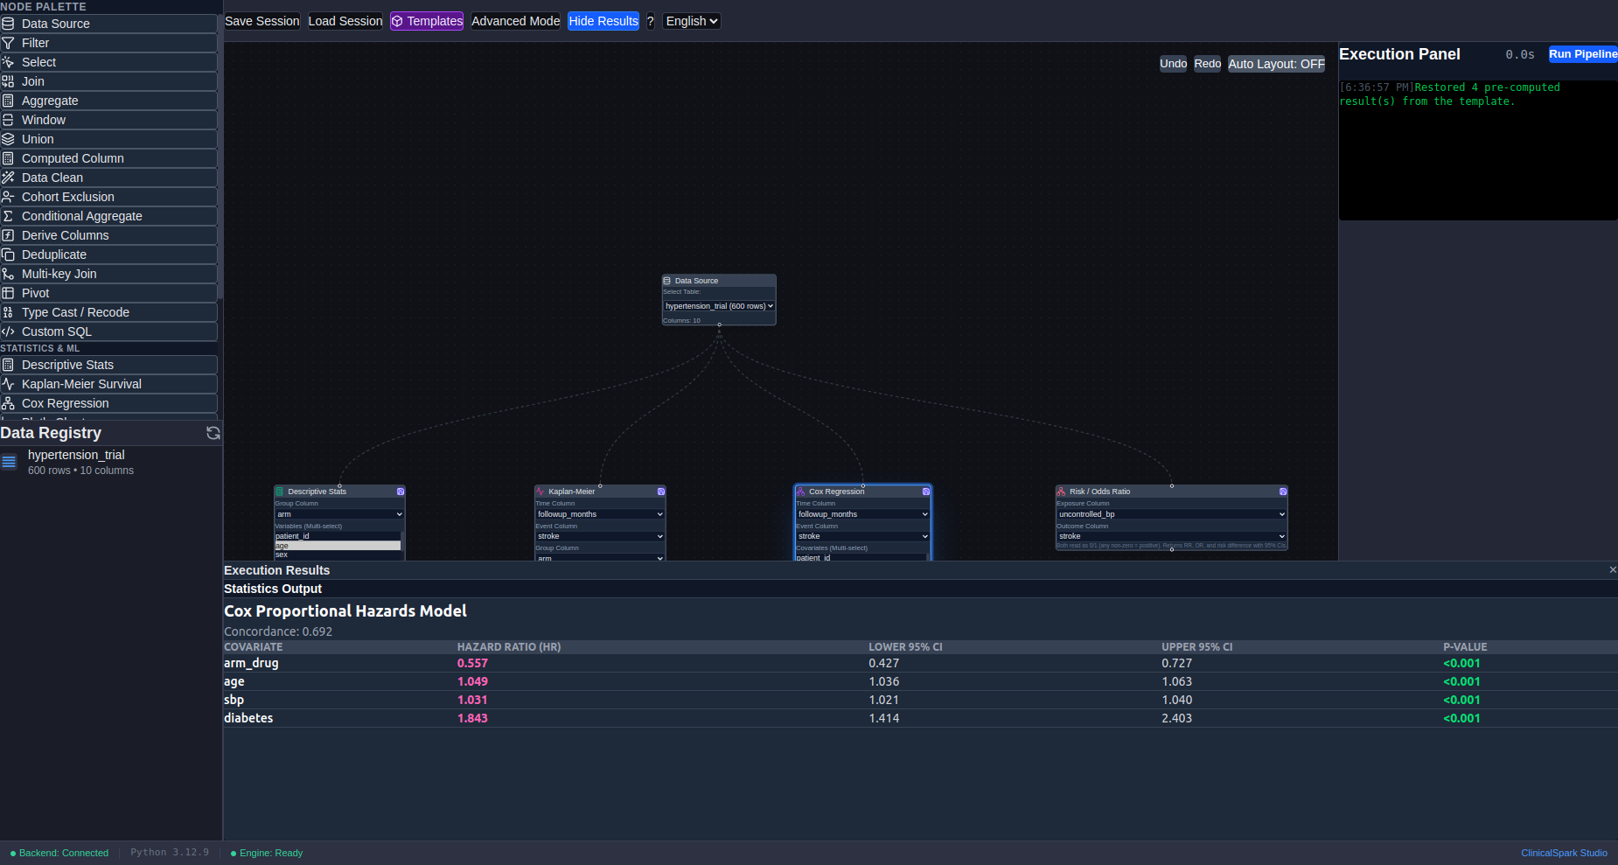
Task: Open Risk / Odds Ratio outcome column dropdown
Action: 1172,536
